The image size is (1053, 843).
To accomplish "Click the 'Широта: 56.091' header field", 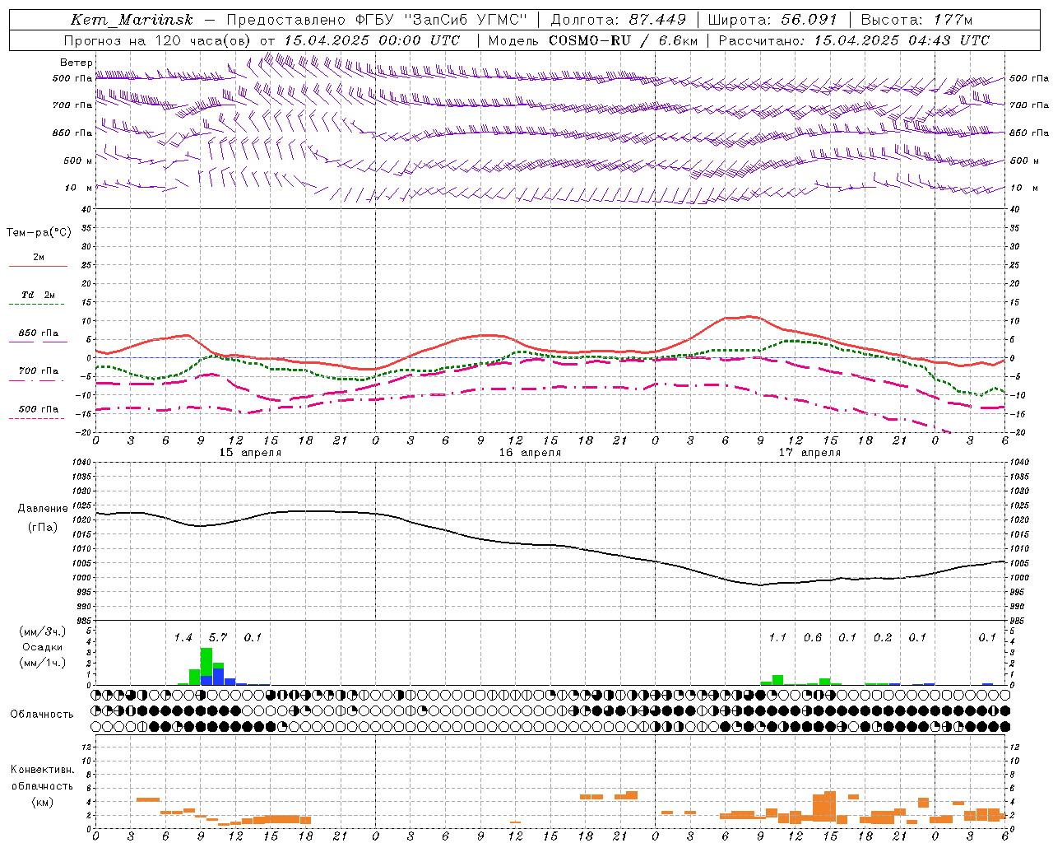I will [x=772, y=20].
